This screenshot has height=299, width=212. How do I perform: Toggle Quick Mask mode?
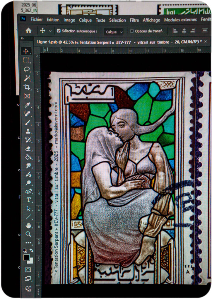[28, 270]
